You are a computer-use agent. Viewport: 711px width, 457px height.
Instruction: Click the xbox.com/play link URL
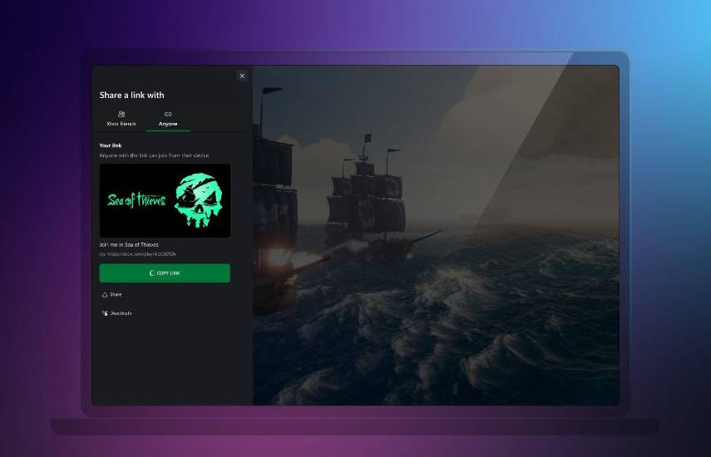[142, 254]
